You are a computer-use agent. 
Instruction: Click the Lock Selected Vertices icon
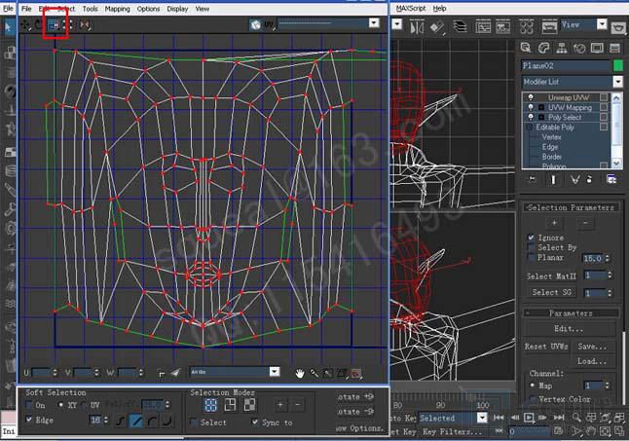tap(162, 373)
